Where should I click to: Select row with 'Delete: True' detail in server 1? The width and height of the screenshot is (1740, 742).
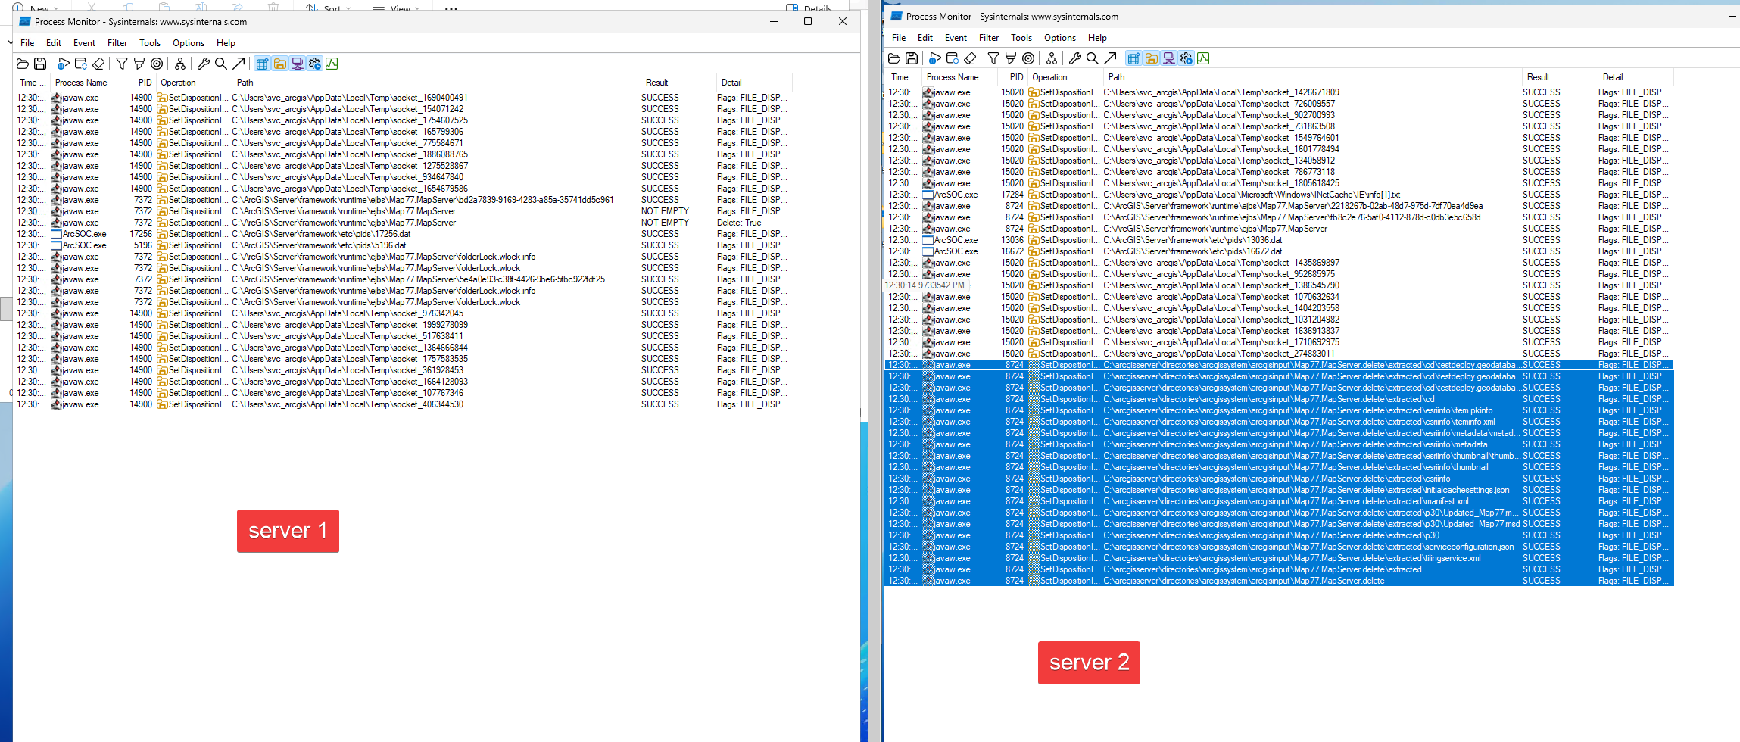coord(402,223)
